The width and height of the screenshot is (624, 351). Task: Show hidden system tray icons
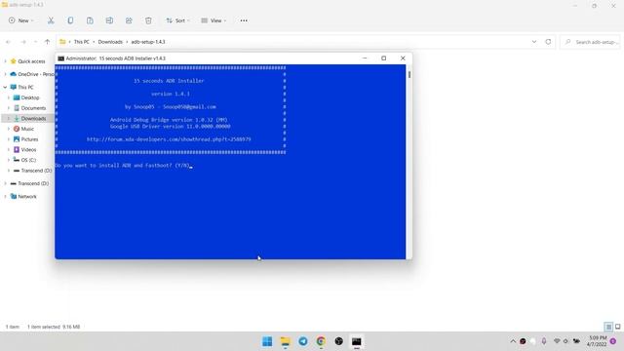pos(513,341)
